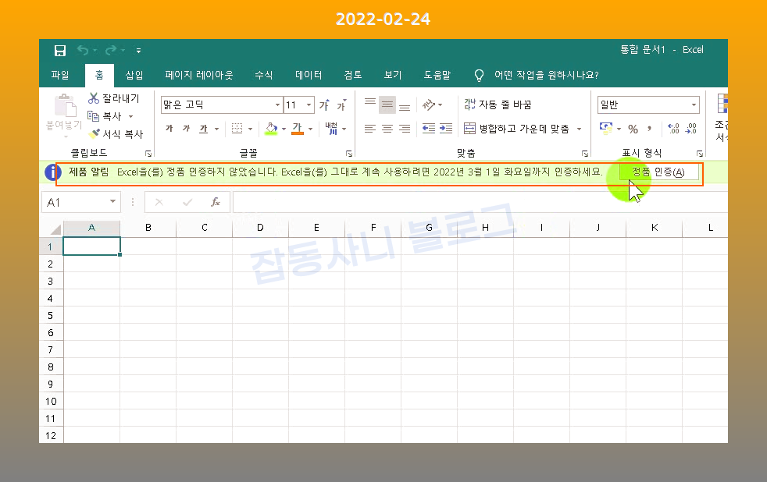Screen dimensions: 767x482
Task: Open the 맑은 고딕 font name dropdown
Action: 277,105
